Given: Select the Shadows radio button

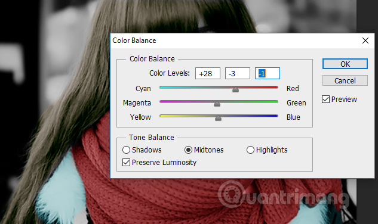Looking at the screenshot, I should pyautogui.click(x=126, y=150).
